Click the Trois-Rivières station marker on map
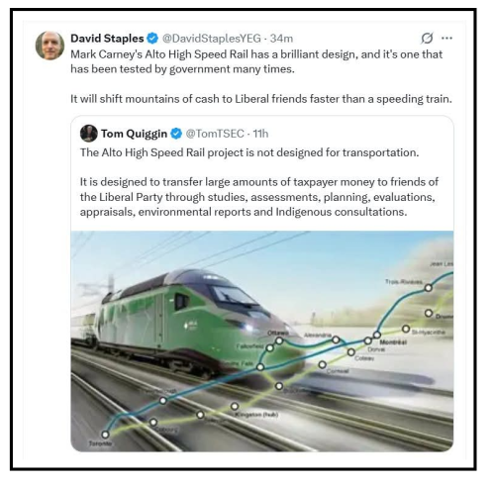This screenshot has height=486, width=495. pos(428,288)
